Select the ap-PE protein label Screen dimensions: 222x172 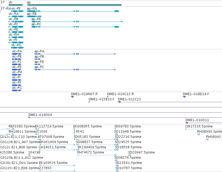[x=39, y=62]
